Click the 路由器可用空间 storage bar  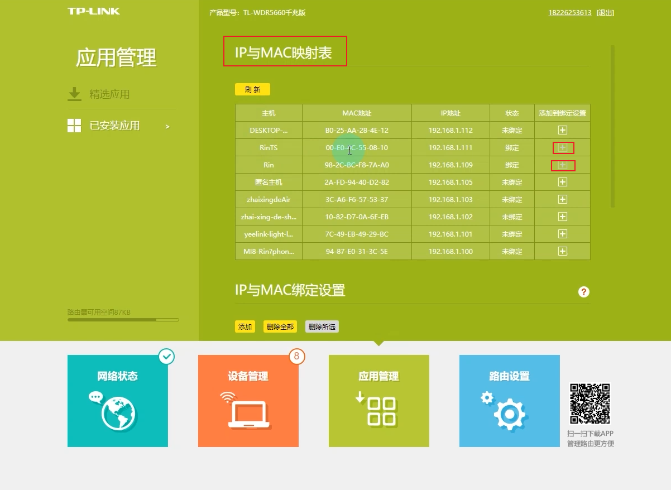click(x=123, y=320)
